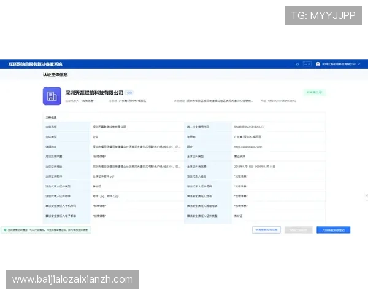Click the collapsed side tab on right edge
368x295 pixels.
(366, 195)
